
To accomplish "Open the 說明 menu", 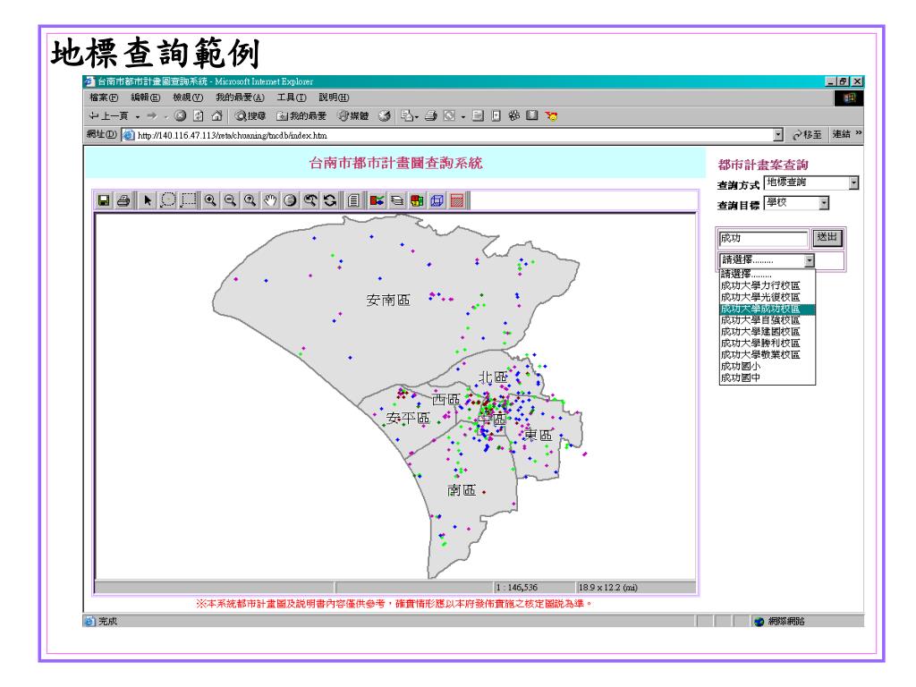I will coord(335,98).
